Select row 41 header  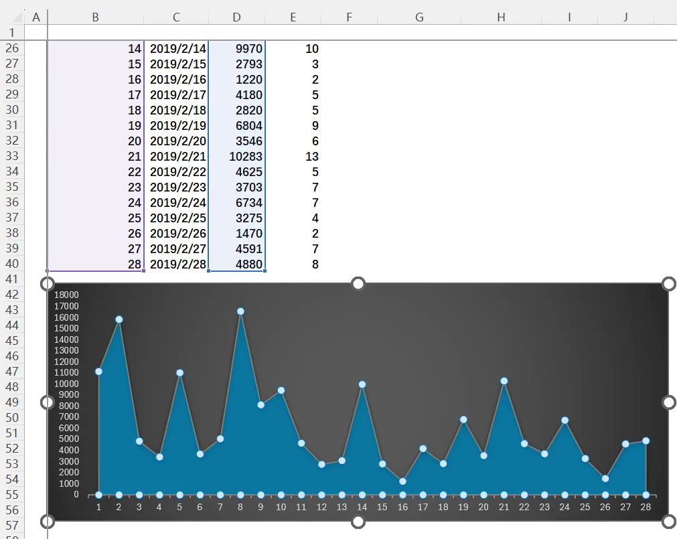[12, 279]
